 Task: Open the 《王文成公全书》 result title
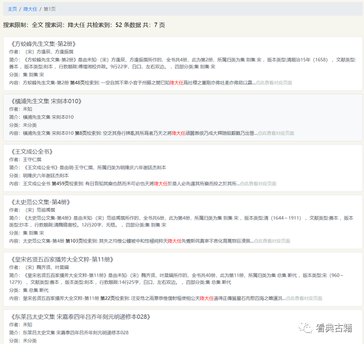coord(32,152)
